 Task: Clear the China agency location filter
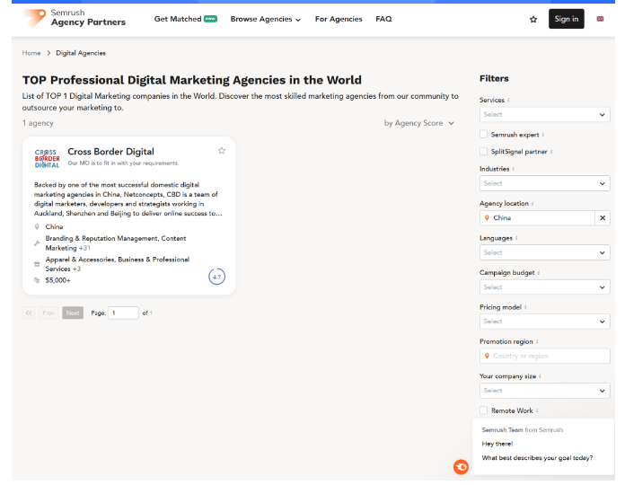[603, 218]
